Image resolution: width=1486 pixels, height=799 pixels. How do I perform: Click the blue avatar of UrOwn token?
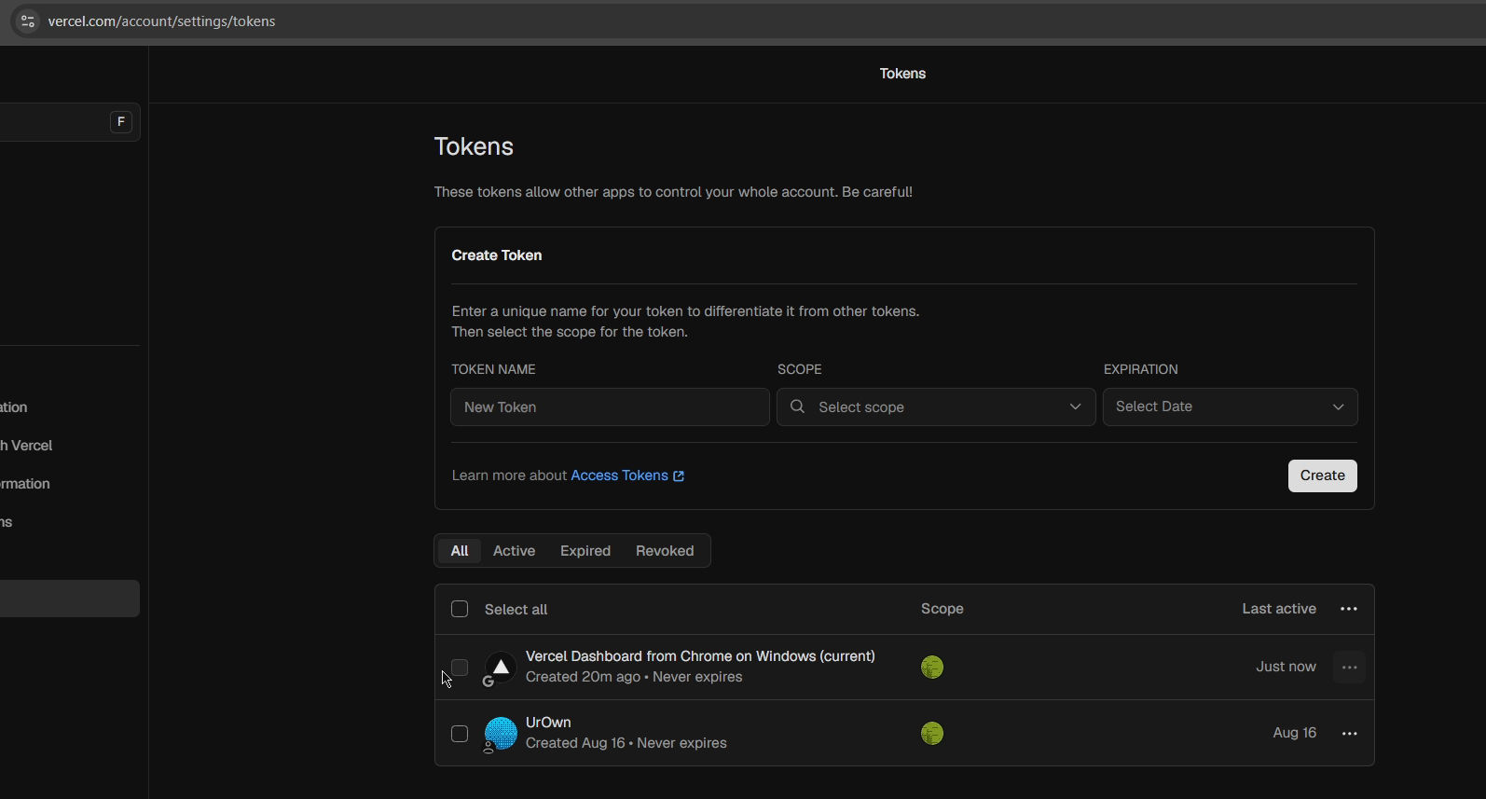click(x=501, y=734)
